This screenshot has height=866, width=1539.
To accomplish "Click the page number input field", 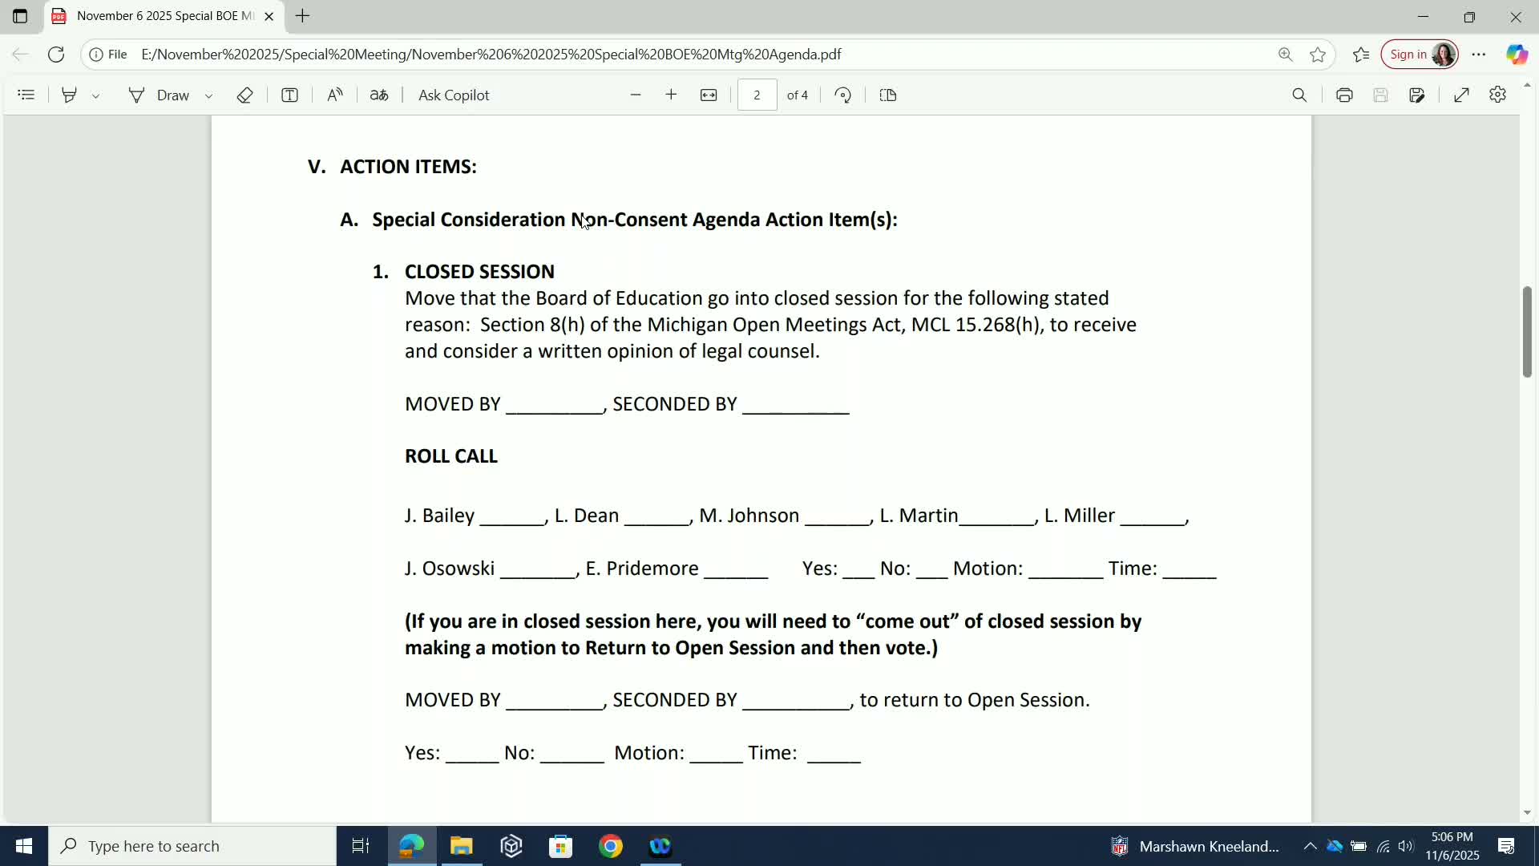I will pos(757,95).
